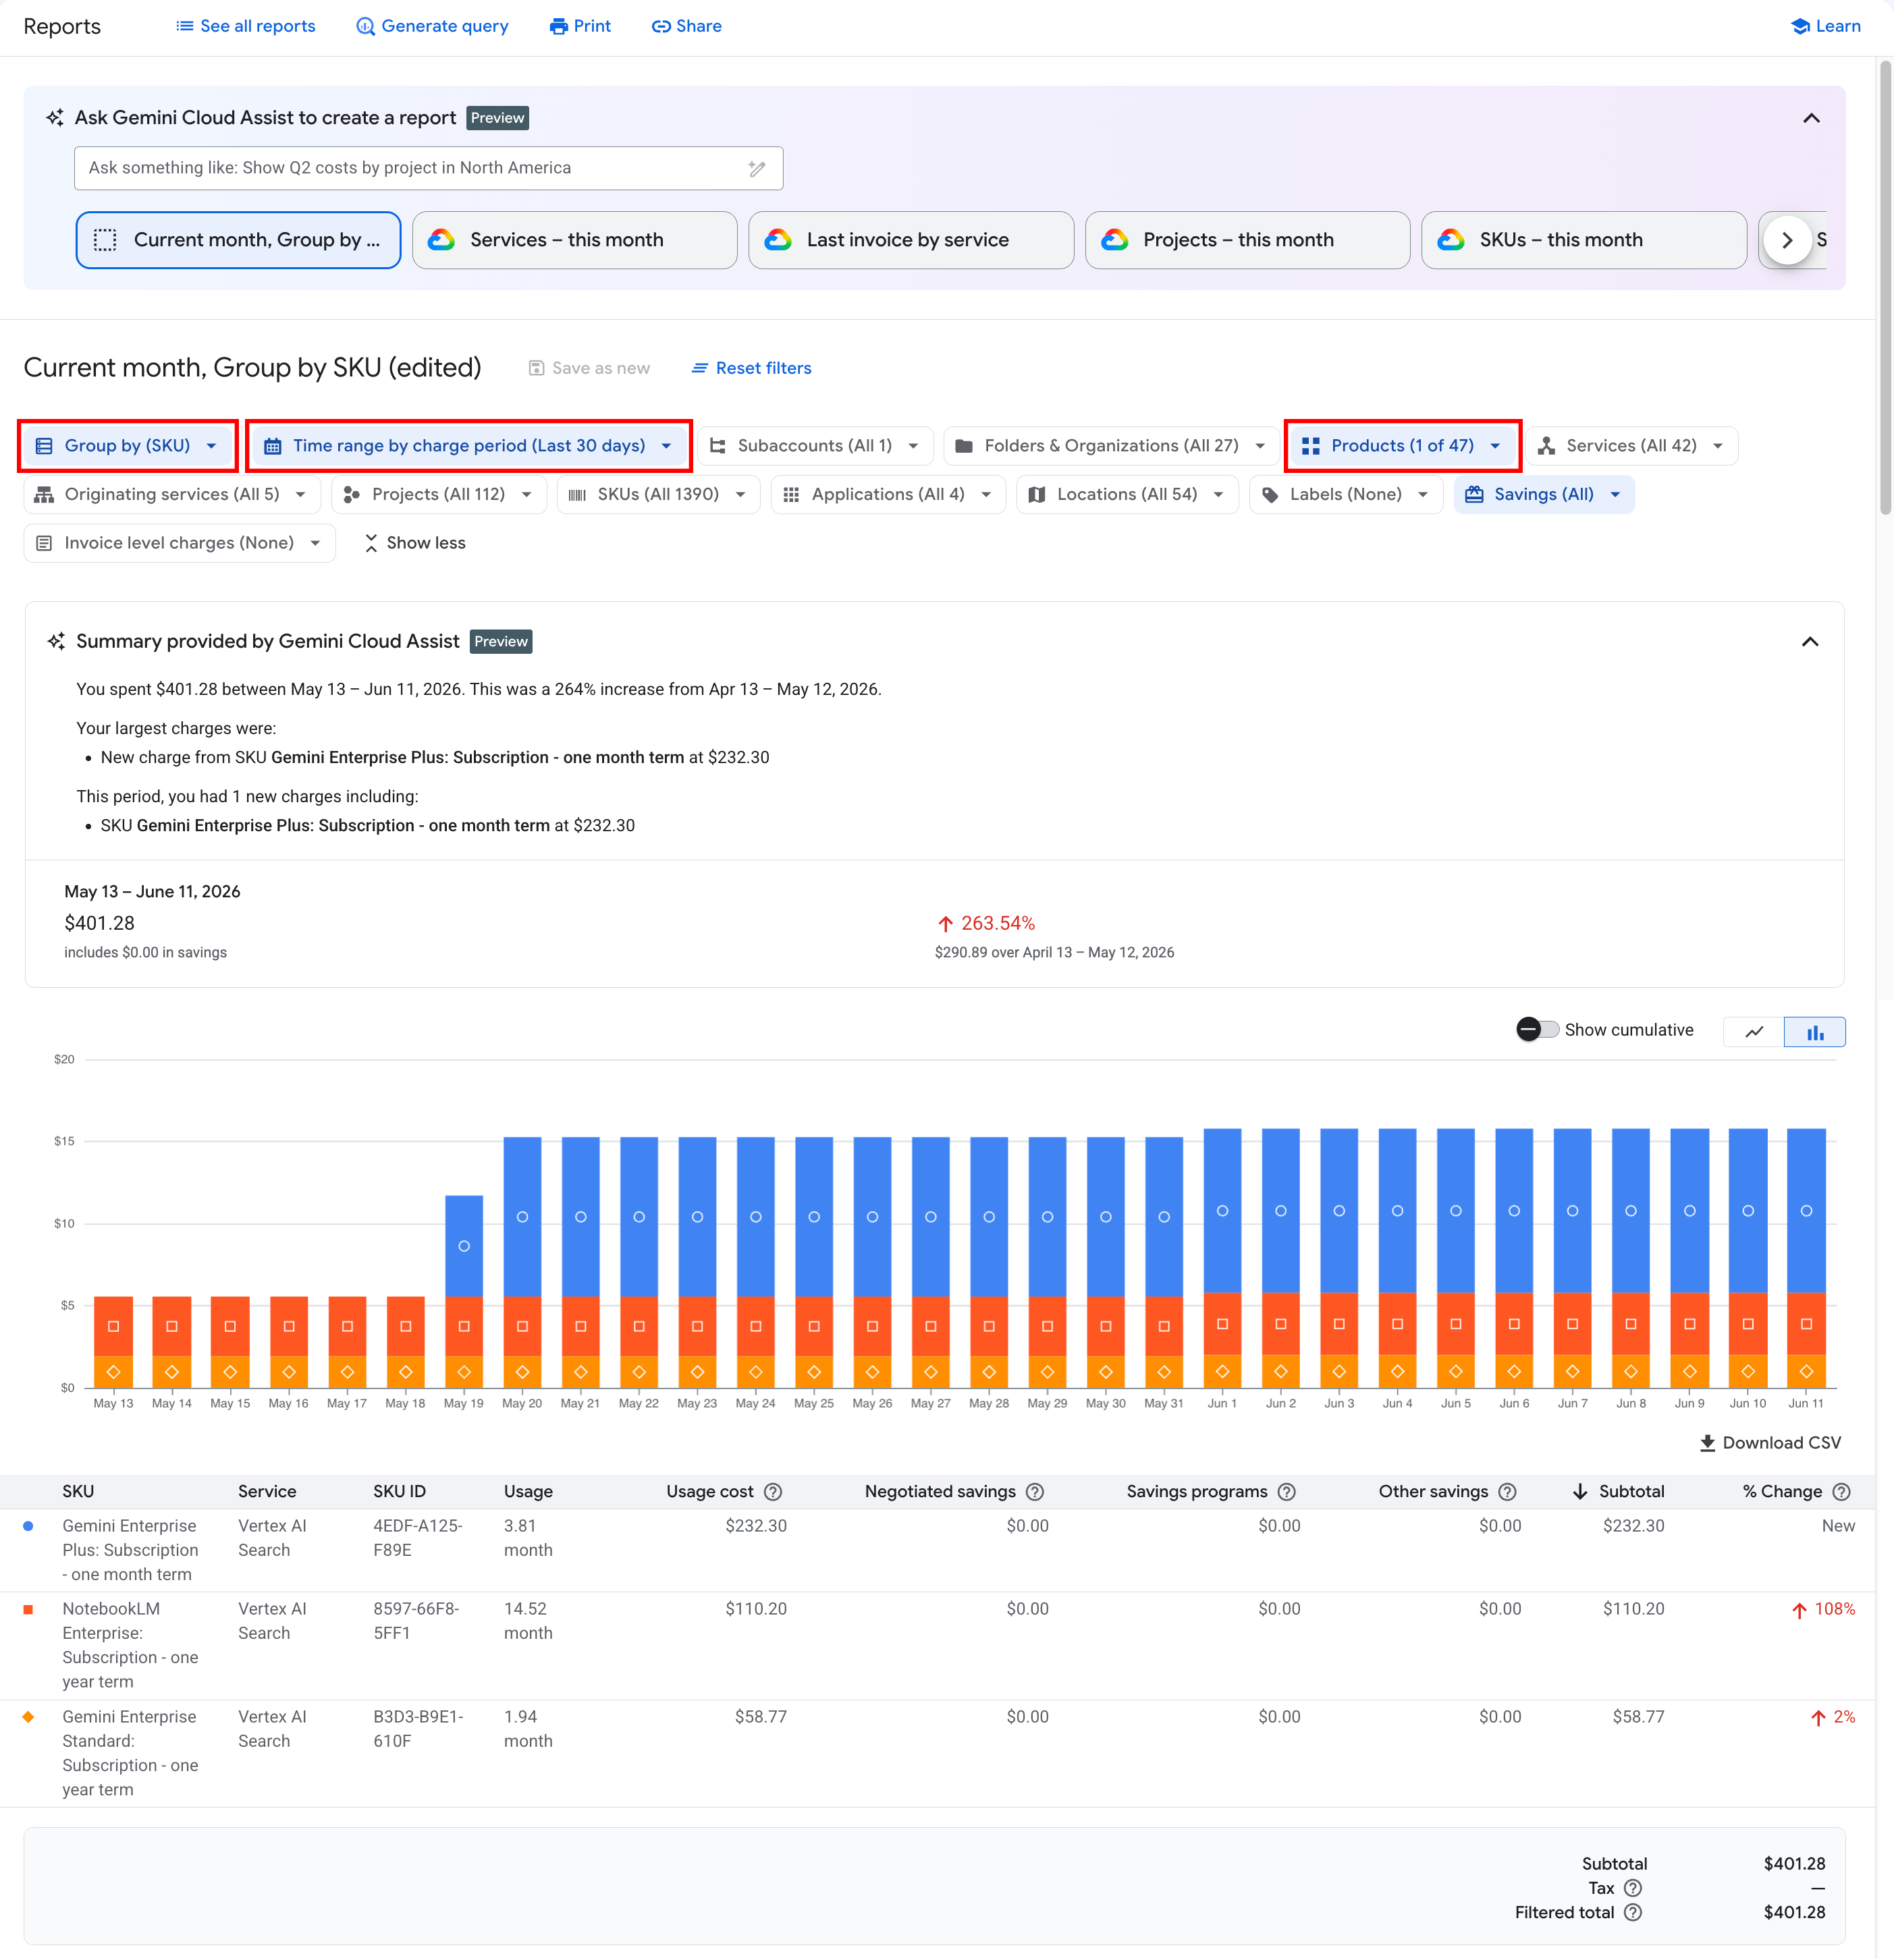Click Tax help icon
This screenshot has height=1960, width=1894.
click(1632, 1888)
